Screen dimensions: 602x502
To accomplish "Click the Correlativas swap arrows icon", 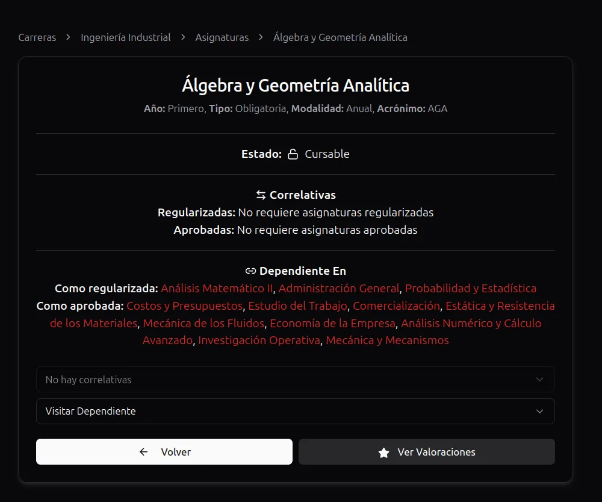I will (261, 195).
